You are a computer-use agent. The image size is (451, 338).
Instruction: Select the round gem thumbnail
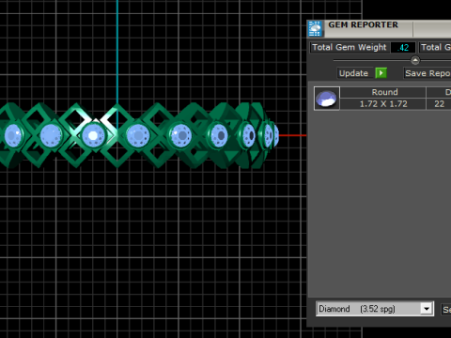point(327,99)
